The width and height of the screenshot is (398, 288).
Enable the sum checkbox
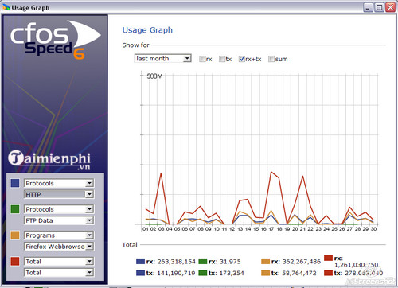271,59
